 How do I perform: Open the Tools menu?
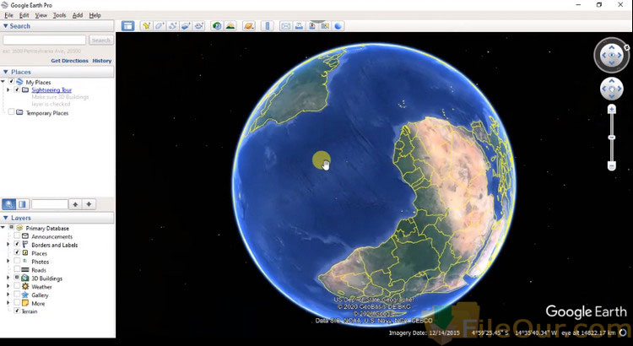pyautogui.click(x=59, y=15)
